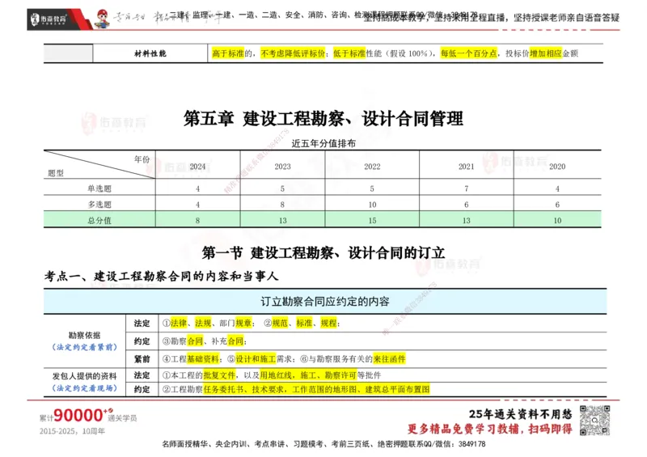Click the line starting ③勘察合同、补充合同
The width and height of the screenshot is (647, 457).
(205, 341)
